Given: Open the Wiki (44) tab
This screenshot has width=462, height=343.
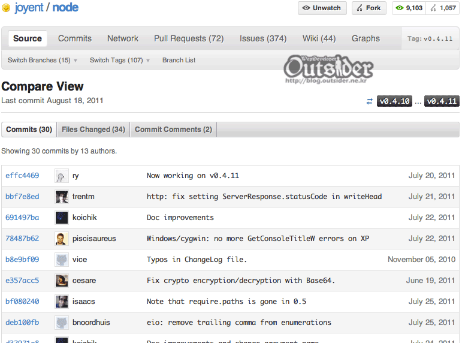Looking at the screenshot, I should (x=319, y=38).
